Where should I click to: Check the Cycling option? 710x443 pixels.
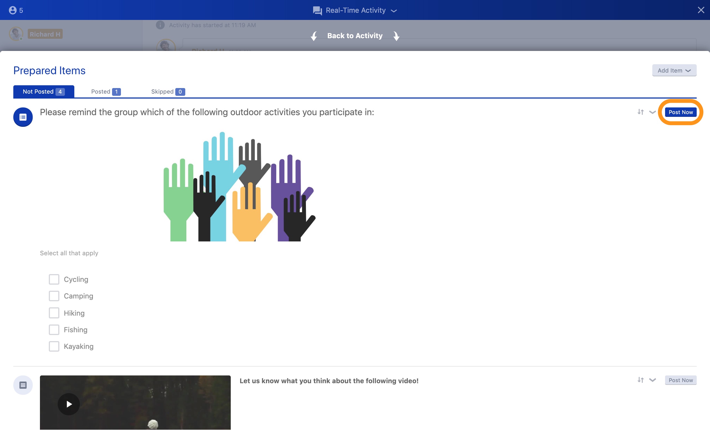pyautogui.click(x=54, y=279)
